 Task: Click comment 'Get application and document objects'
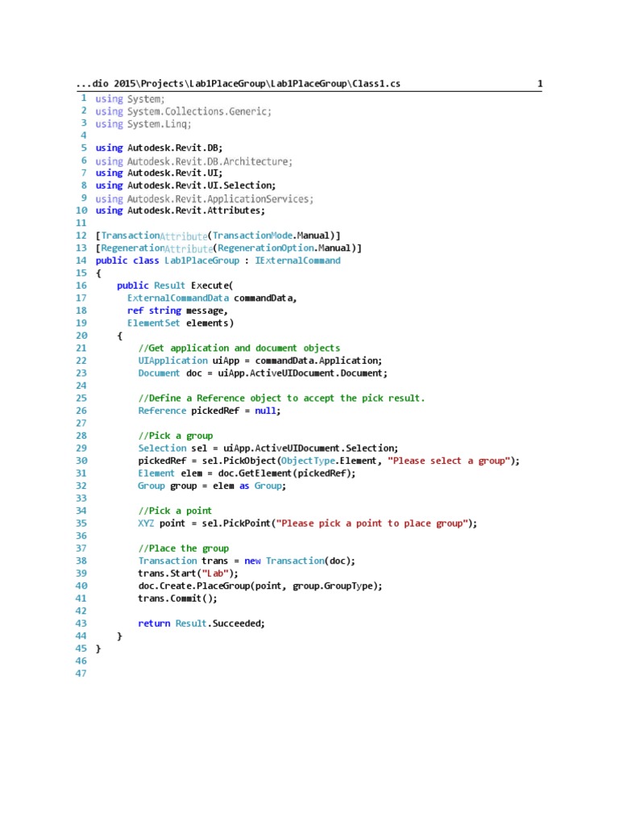pos(239,348)
